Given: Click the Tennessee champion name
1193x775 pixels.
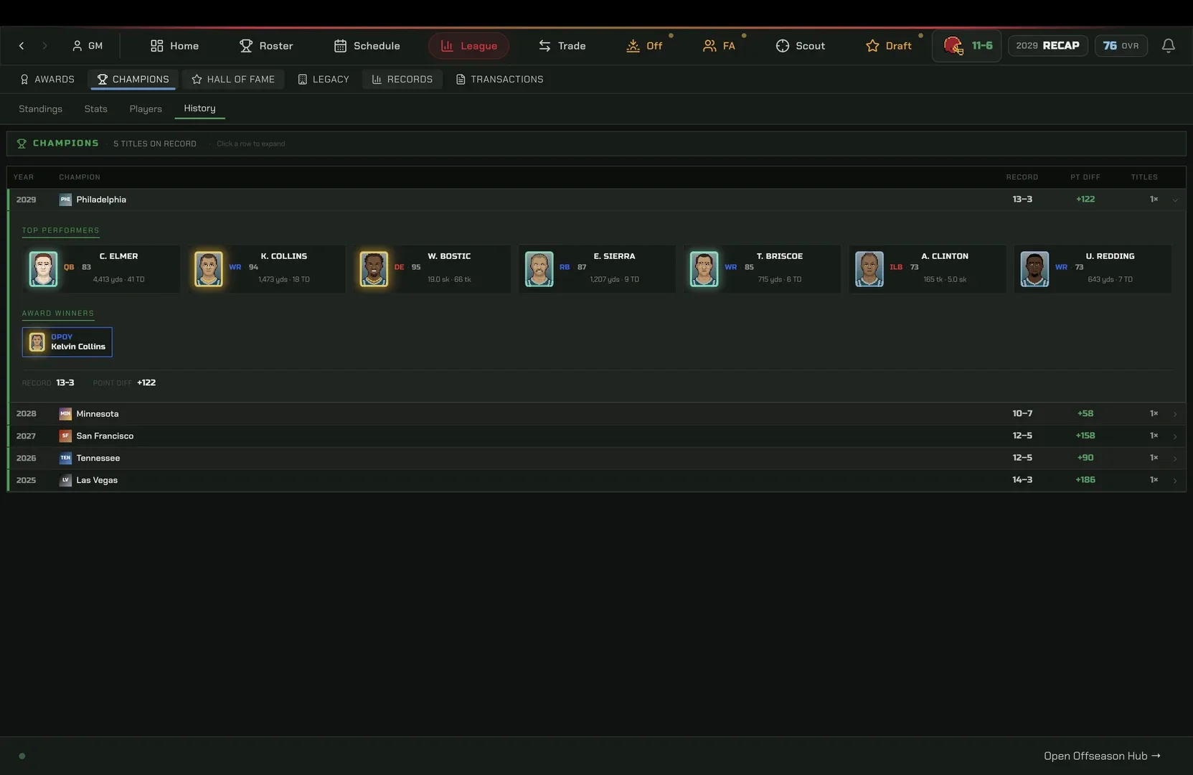Looking at the screenshot, I should (x=98, y=459).
